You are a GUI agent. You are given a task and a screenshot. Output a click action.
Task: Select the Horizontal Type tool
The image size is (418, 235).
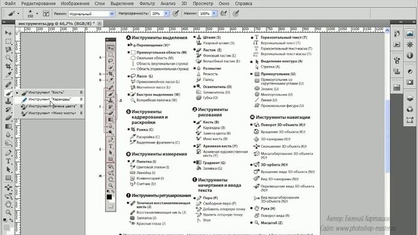pyautogui.click(x=8, y=161)
